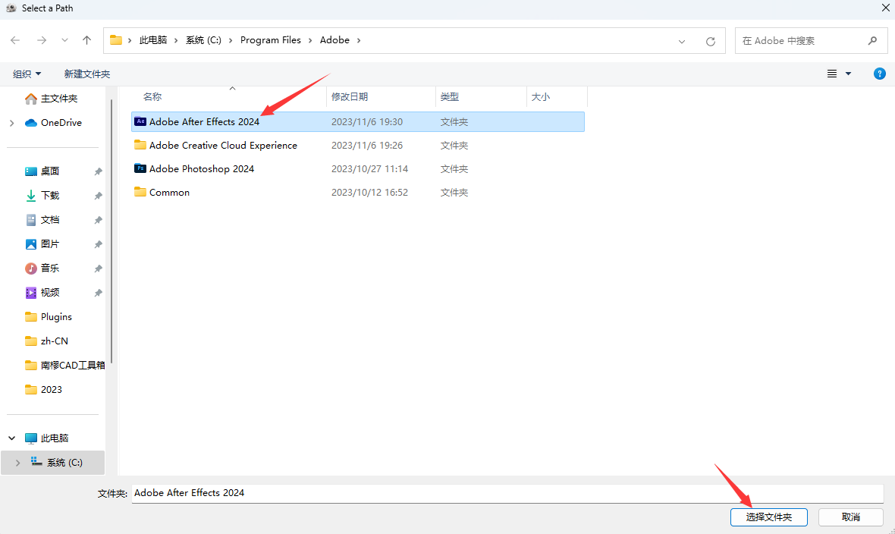Click the 文件夹 name input field

tap(507, 494)
